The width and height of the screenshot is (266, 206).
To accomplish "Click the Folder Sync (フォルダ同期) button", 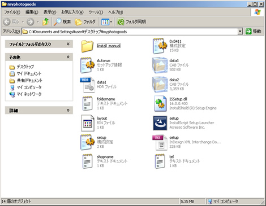I will pyautogui.click(x=131, y=22).
